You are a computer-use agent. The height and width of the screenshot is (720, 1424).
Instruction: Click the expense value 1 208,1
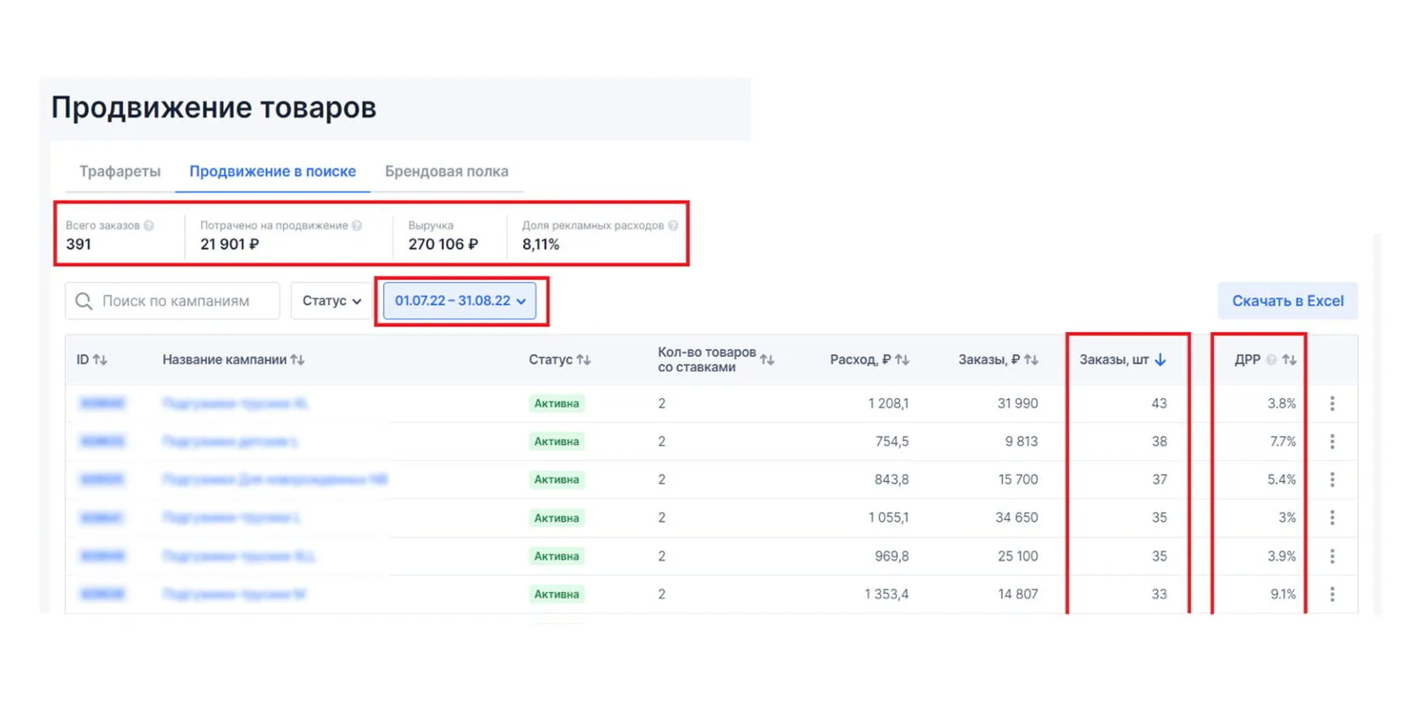coord(888,403)
